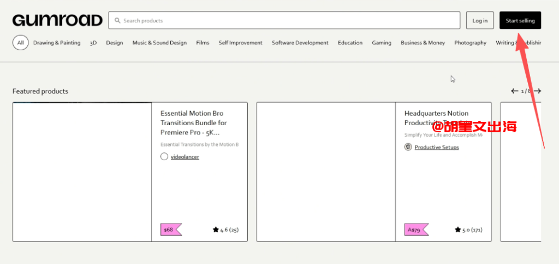Open the Productive Setups seller link
559x264 pixels.
pyautogui.click(x=437, y=147)
